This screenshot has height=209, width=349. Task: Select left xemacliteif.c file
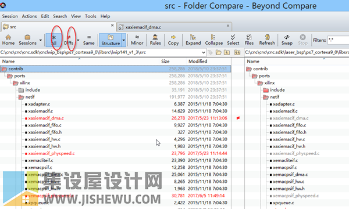click(41, 160)
